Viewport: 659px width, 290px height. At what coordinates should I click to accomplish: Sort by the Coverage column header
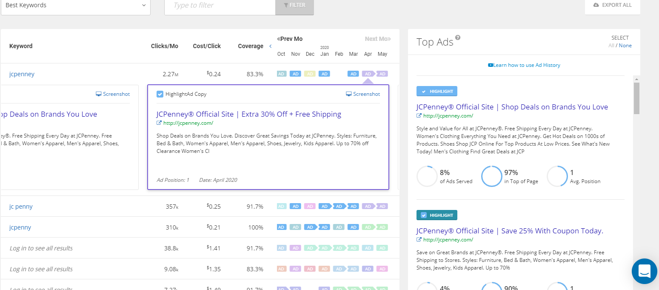(251, 46)
